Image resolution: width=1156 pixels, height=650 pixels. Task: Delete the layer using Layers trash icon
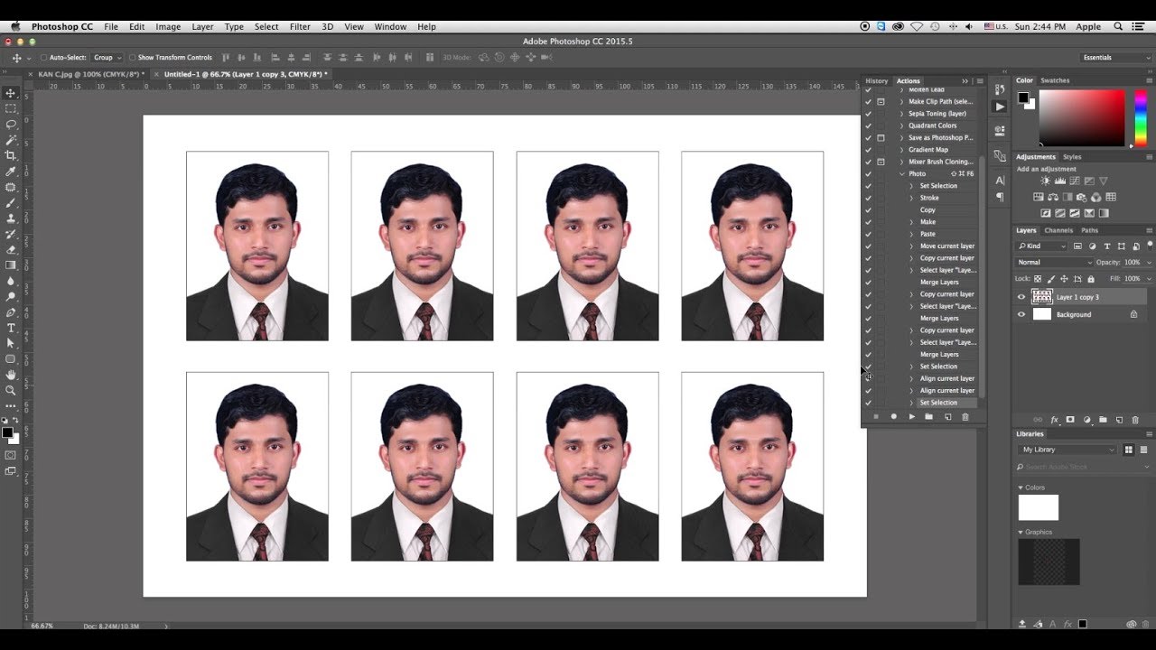click(1135, 420)
